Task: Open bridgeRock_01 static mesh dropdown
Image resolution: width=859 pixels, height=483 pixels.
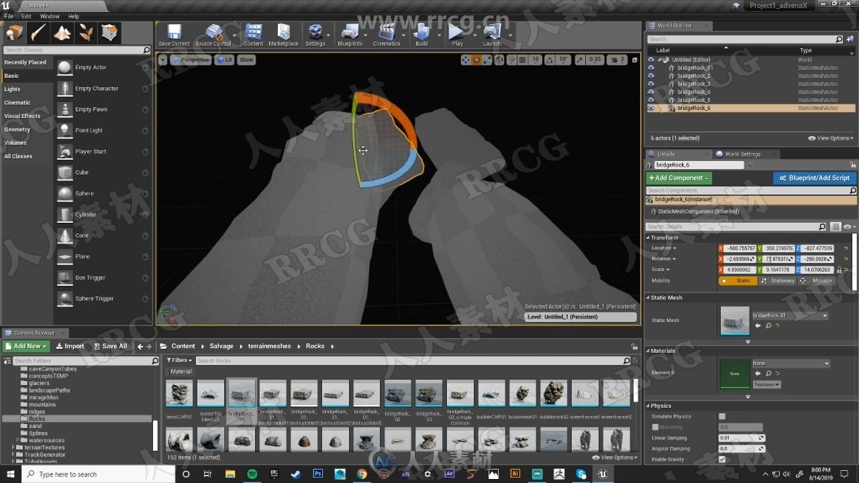Action: pyautogui.click(x=789, y=315)
